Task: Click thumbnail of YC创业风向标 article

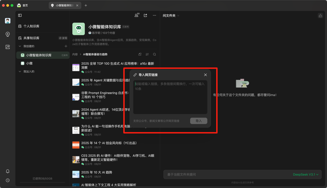Action: pyautogui.click(x=76, y=145)
